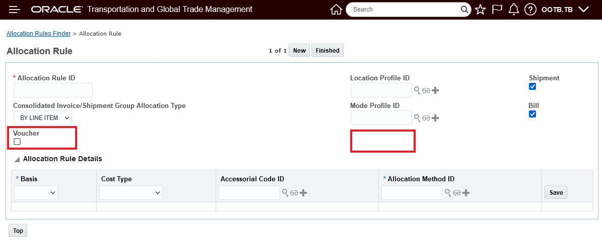Uncheck the Shipment checkbox
This screenshot has width=602, height=243.
pyautogui.click(x=532, y=86)
